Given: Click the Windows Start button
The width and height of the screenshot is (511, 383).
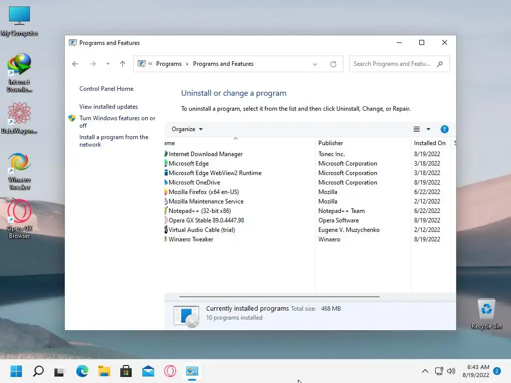Looking at the screenshot, I should pos(16,371).
